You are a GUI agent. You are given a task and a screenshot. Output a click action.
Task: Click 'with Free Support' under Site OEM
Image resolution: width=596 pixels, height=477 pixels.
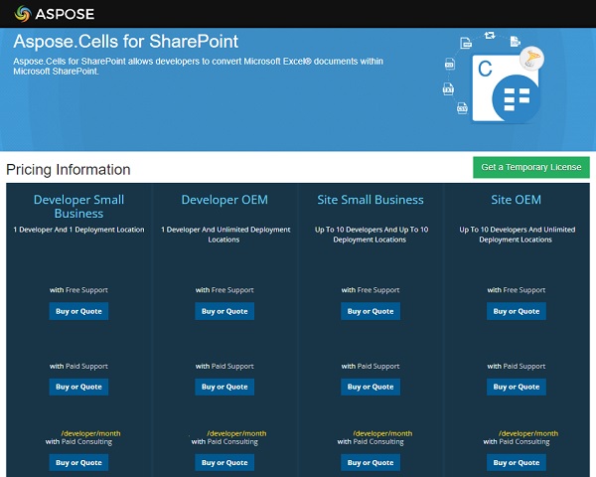click(517, 290)
